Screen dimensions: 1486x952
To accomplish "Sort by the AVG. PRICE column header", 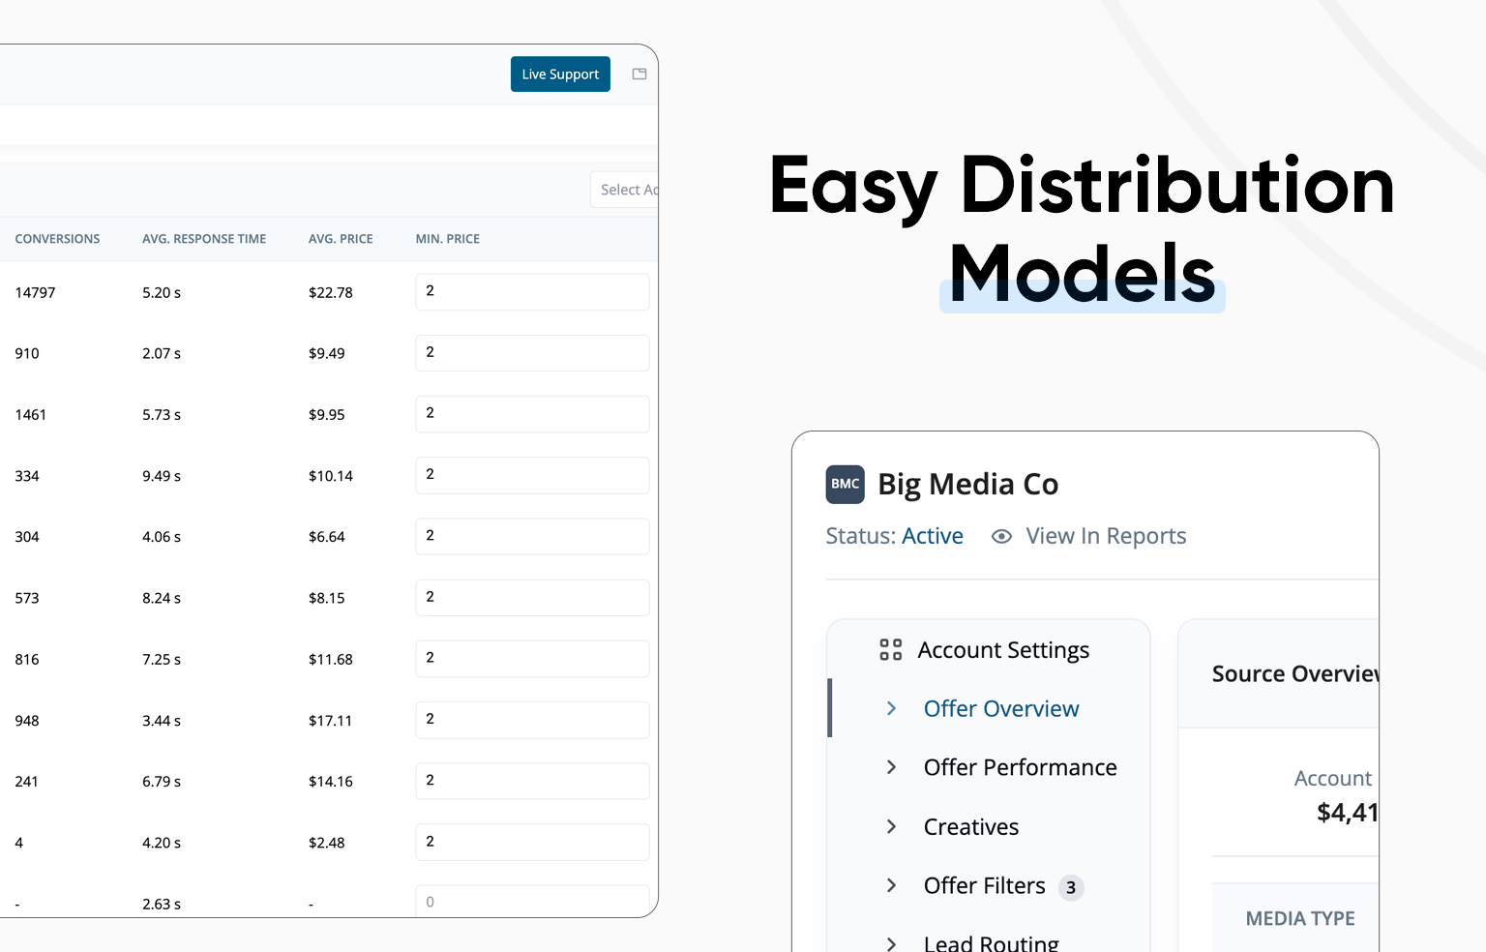I will pos(341,239).
